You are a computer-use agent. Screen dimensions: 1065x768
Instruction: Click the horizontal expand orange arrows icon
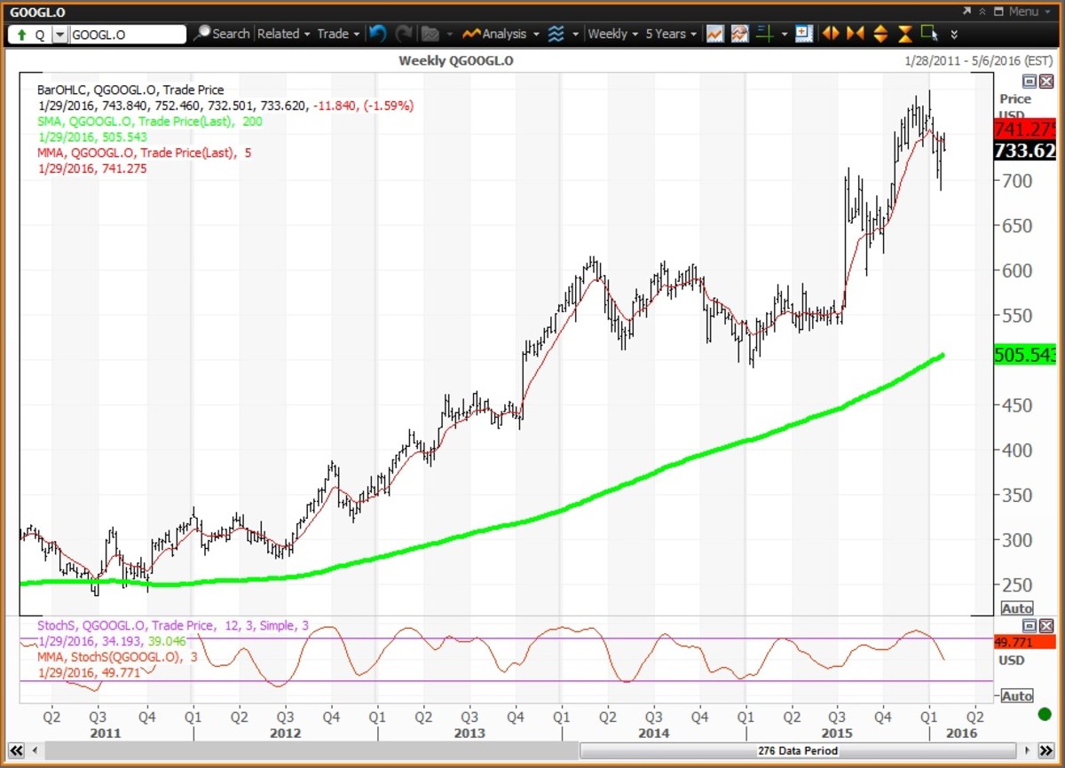[x=831, y=34]
